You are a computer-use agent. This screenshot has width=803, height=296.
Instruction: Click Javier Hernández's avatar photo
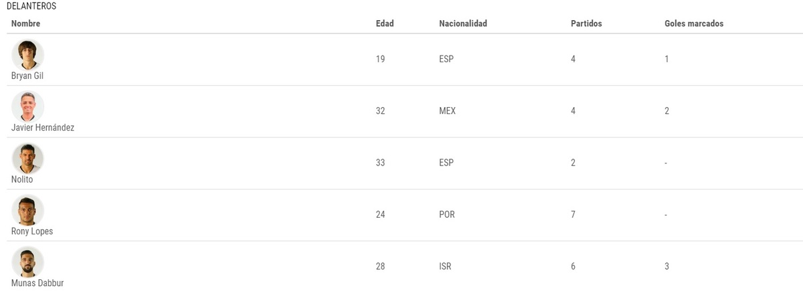point(27,107)
